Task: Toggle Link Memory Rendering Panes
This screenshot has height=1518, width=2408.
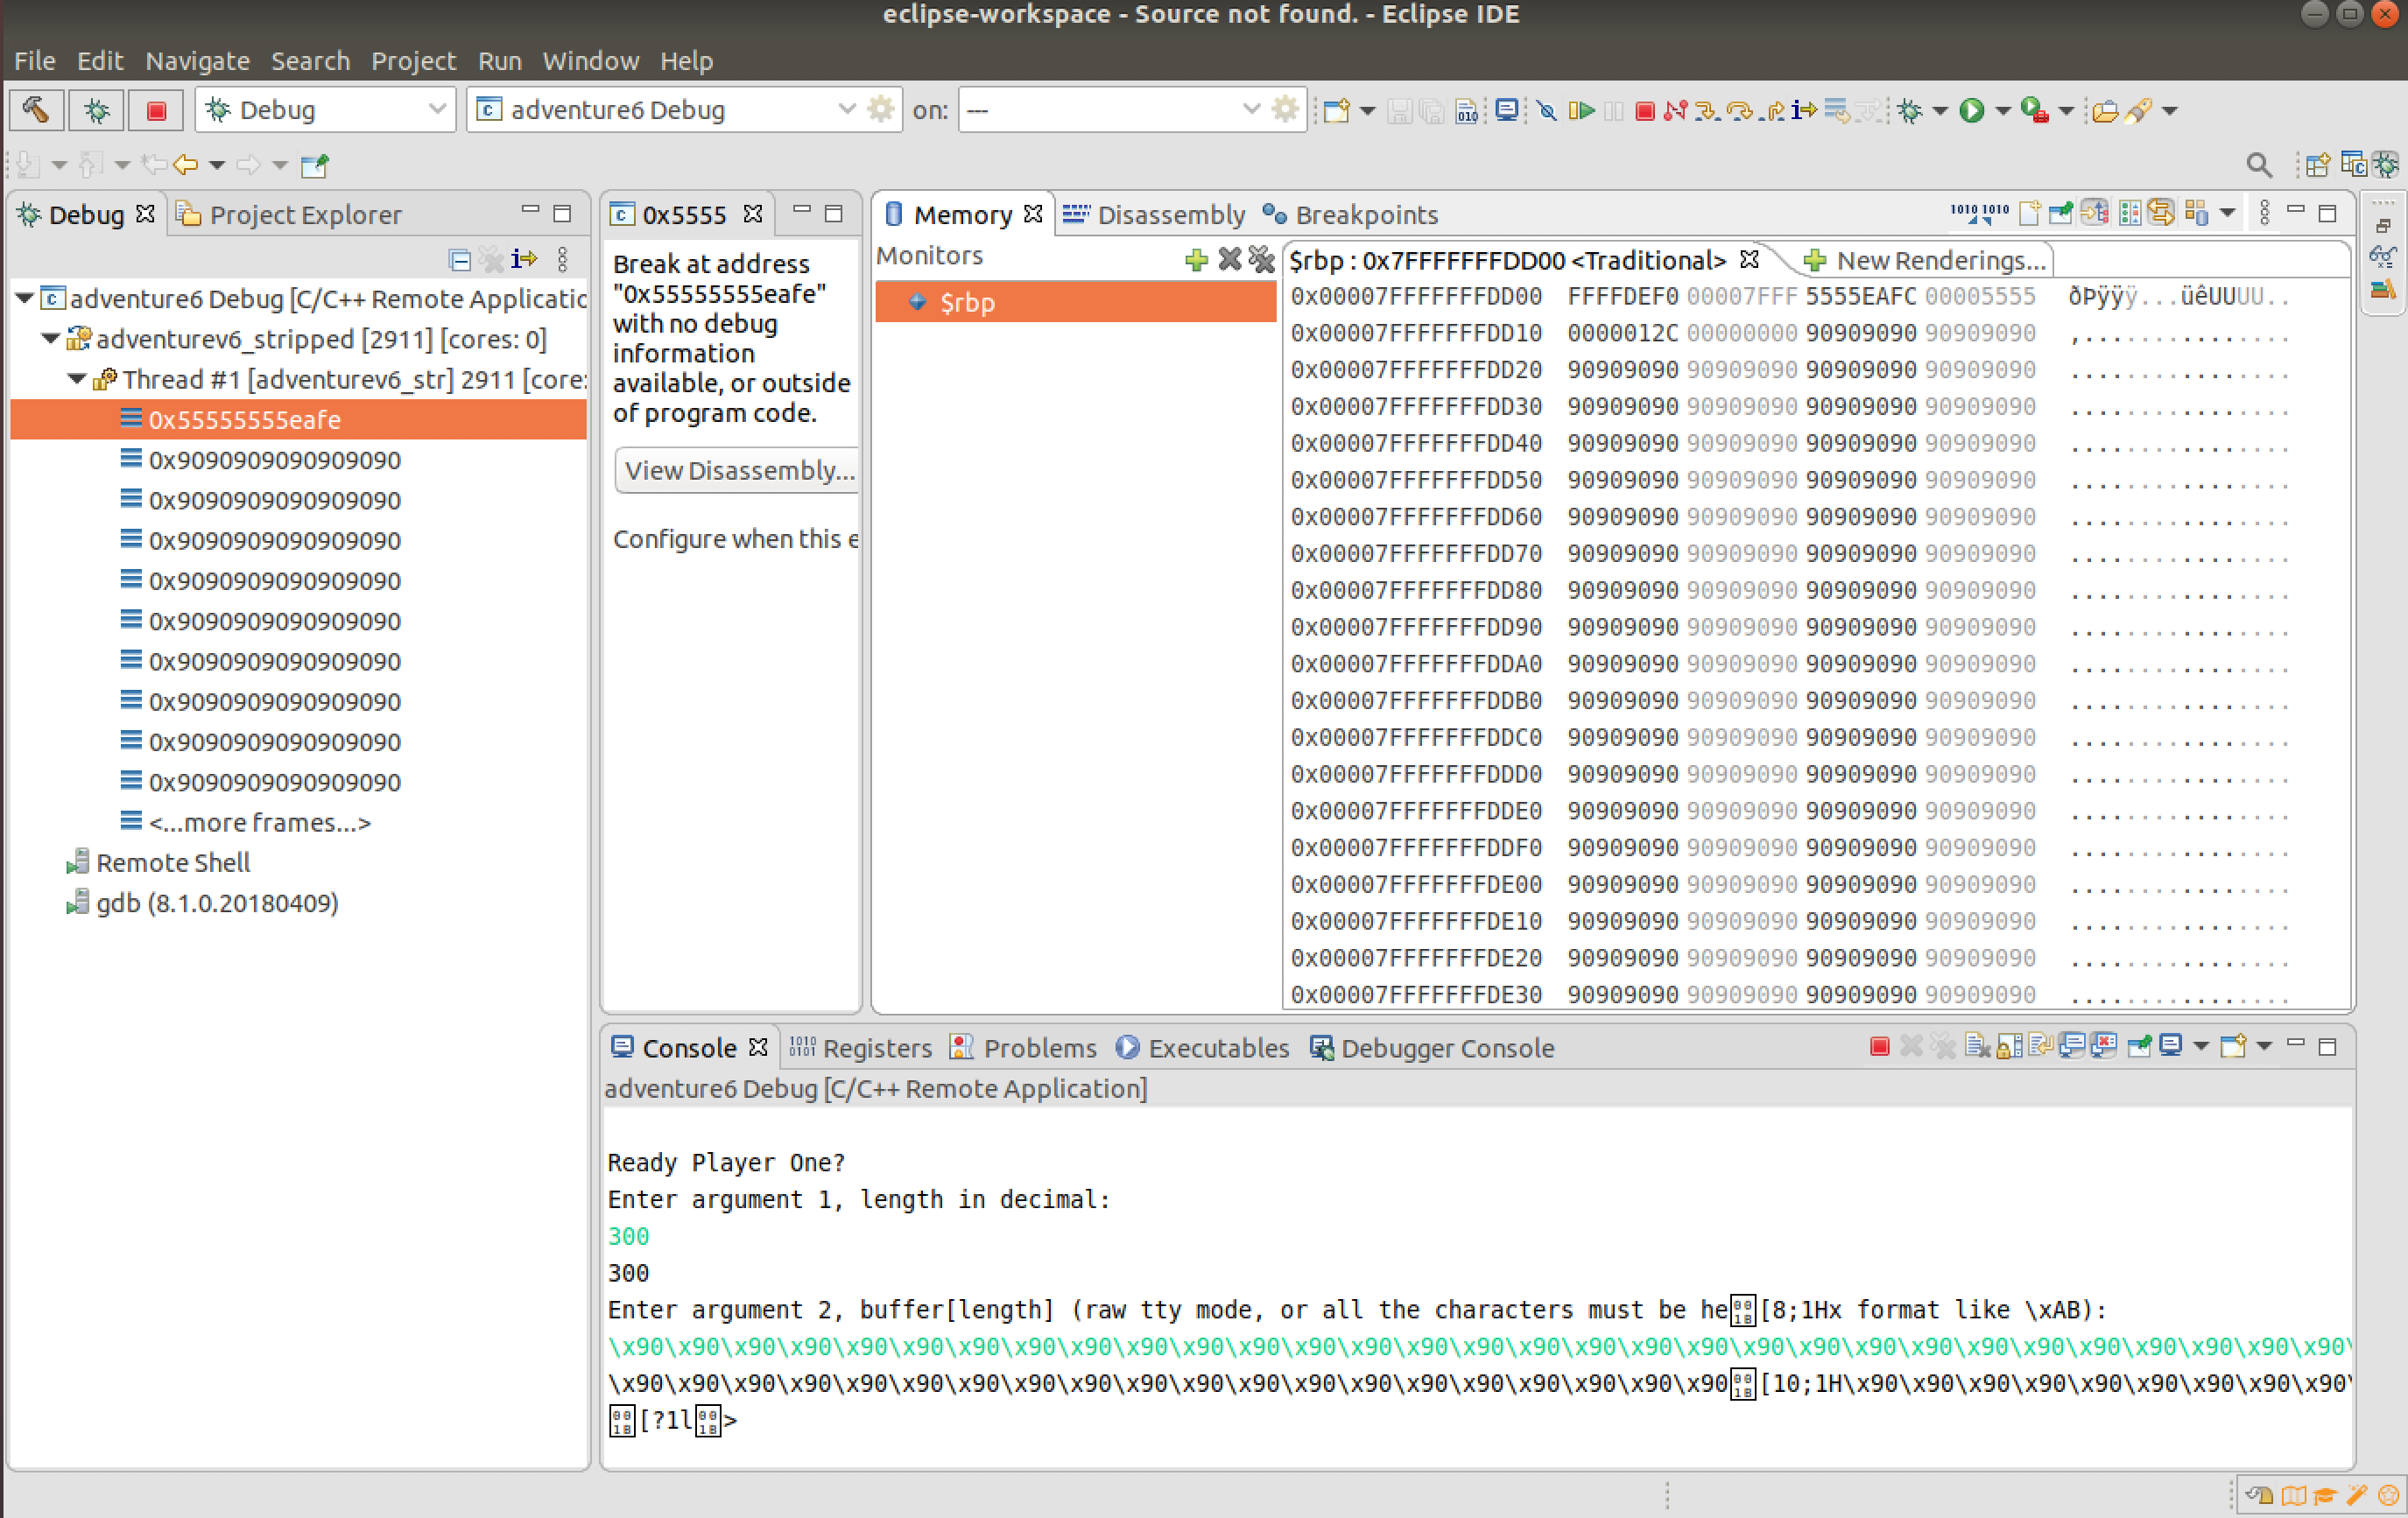Action: click(2161, 213)
